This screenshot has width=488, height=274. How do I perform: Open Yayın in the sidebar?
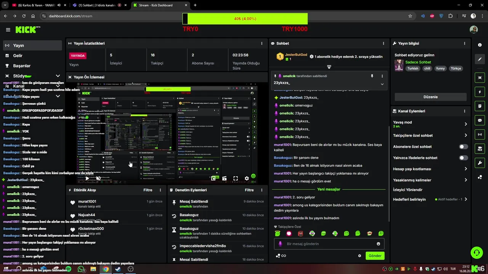point(32,45)
